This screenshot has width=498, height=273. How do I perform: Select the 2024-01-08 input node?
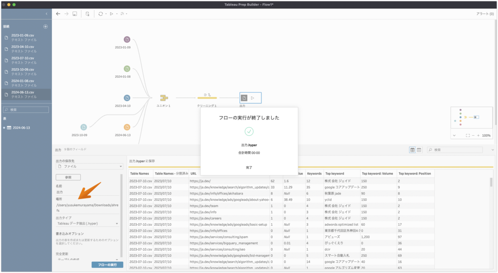point(127,69)
